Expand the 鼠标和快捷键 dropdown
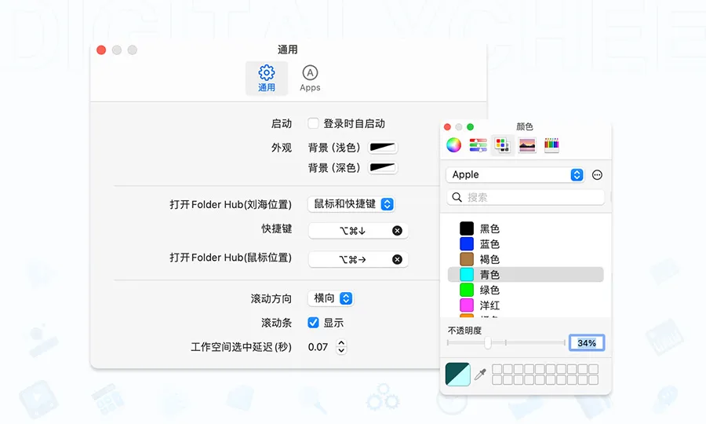This screenshot has width=706, height=424. pyautogui.click(x=351, y=204)
